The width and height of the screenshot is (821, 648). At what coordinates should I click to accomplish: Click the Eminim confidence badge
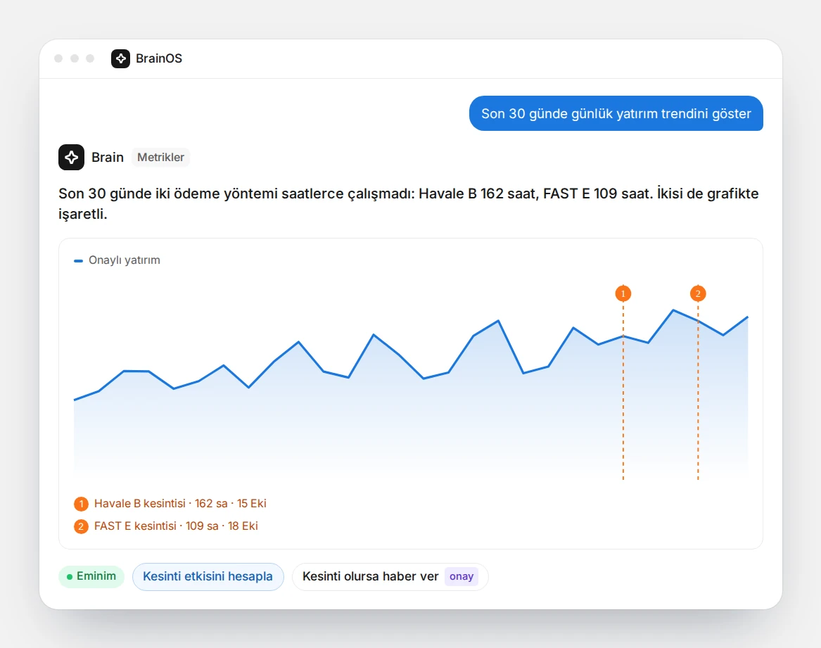tap(91, 576)
